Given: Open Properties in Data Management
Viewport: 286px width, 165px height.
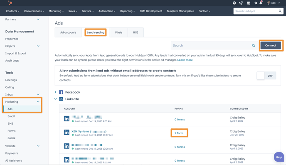Looking at the screenshot, I should point(12,39).
